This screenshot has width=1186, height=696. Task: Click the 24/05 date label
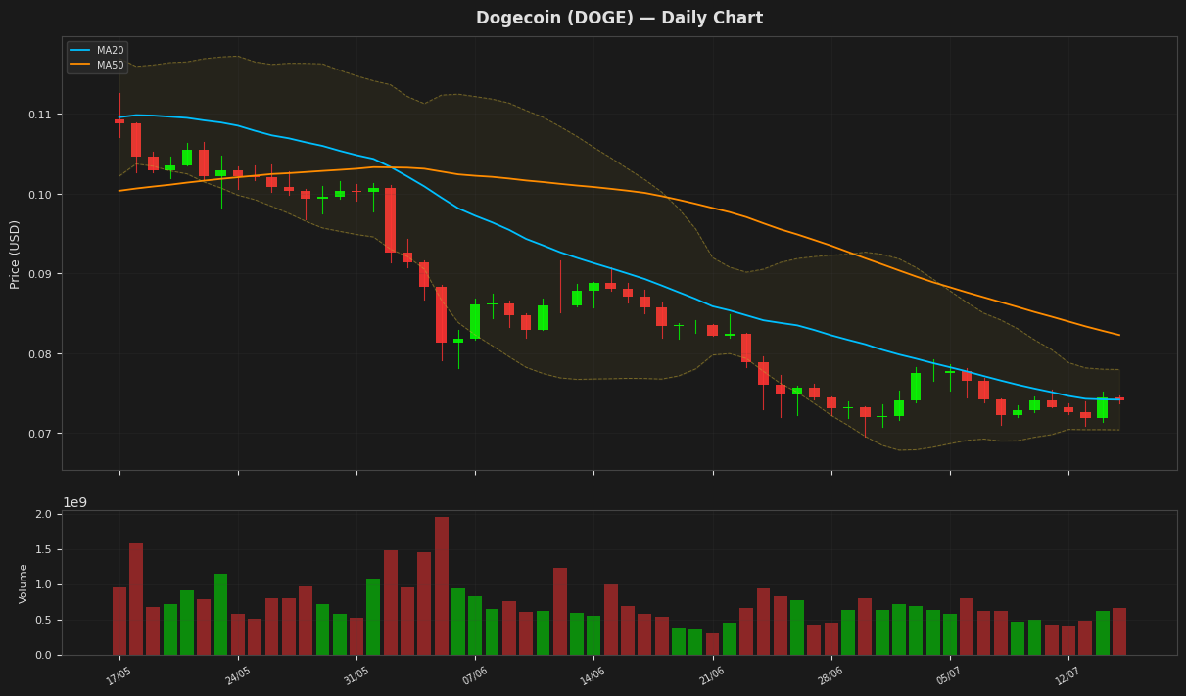tap(237, 676)
